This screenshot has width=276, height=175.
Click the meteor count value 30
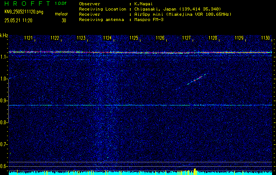[x=64, y=21]
